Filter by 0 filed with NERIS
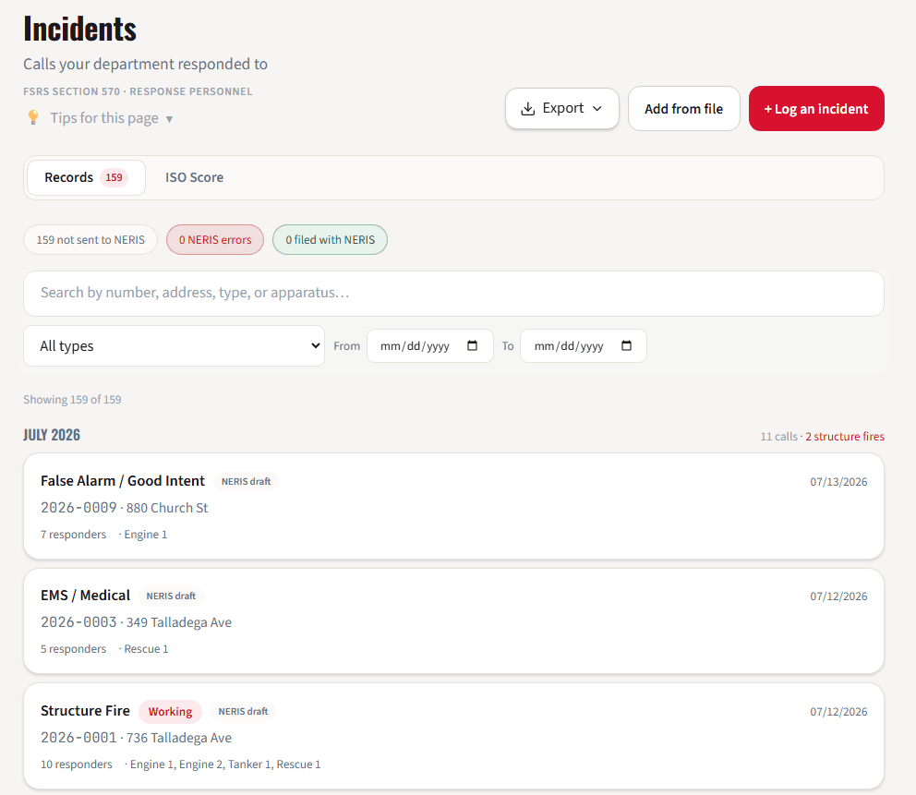This screenshot has width=916, height=795. pyautogui.click(x=330, y=239)
